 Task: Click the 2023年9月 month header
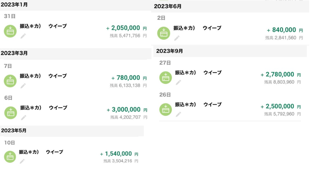(170, 51)
